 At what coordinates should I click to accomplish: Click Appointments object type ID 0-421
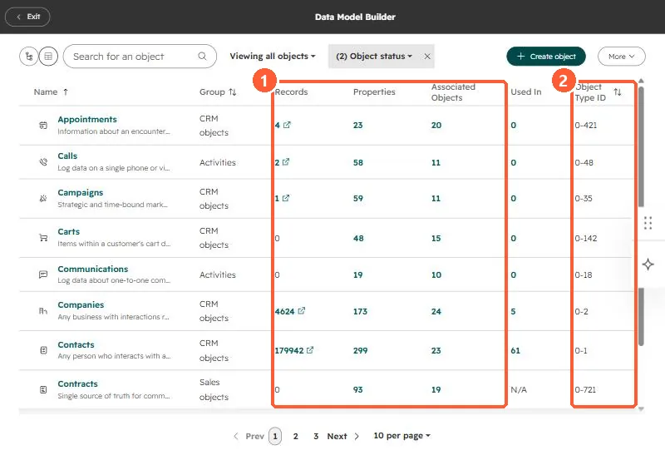pos(586,125)
